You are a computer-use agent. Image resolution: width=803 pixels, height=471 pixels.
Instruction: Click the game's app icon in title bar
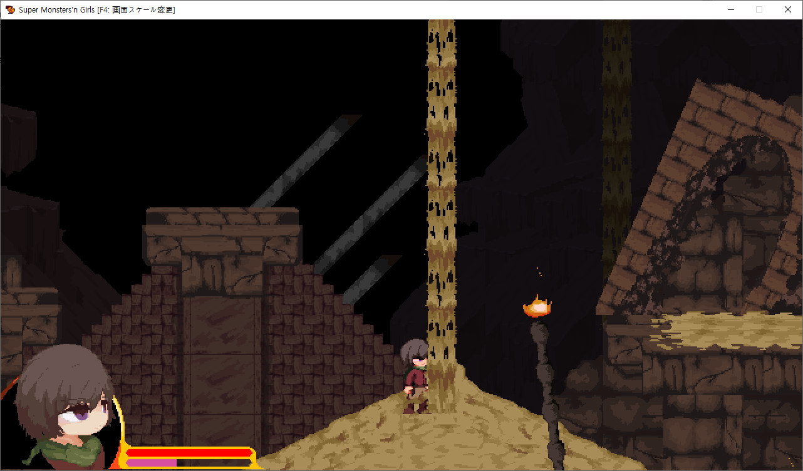pyautogui.click(x=10, y=9)
